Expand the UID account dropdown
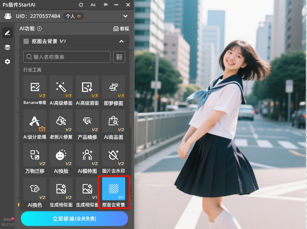 click(125, 16)
